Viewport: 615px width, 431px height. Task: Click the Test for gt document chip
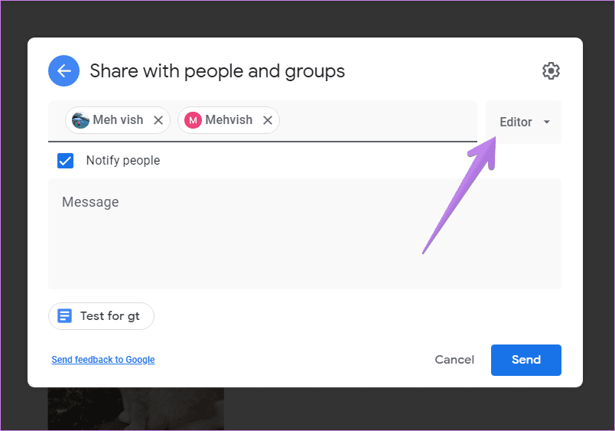(x=101, y=316)
